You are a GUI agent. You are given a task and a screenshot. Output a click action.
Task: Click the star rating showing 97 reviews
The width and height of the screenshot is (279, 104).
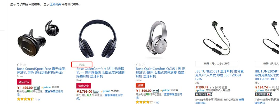(144, 102)
